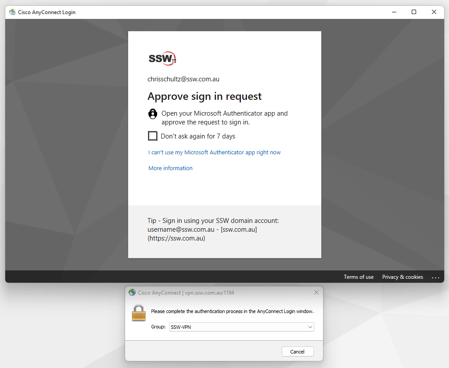Click the Microsoft Authenticator lock-person icon

153,114
